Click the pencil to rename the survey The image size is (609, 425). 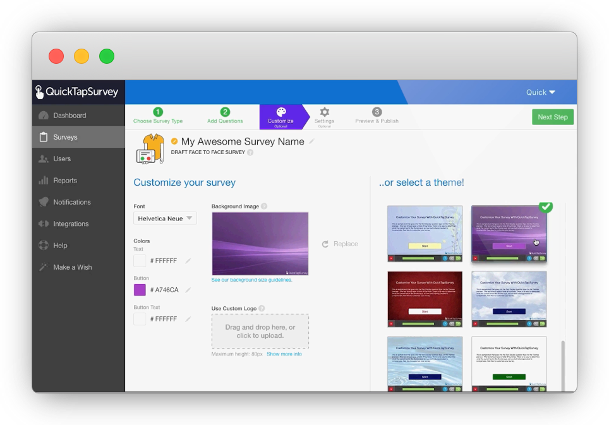tap(311, 141)
